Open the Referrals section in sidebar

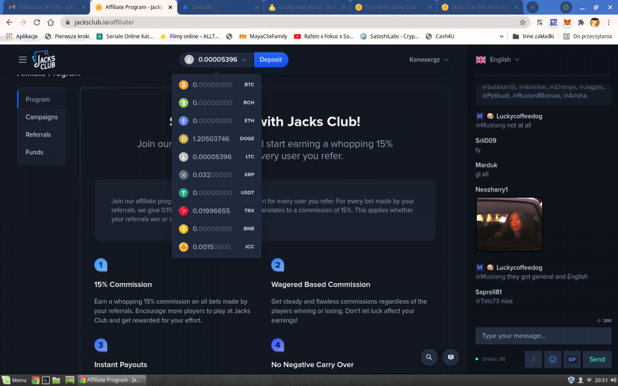[38, 134]
